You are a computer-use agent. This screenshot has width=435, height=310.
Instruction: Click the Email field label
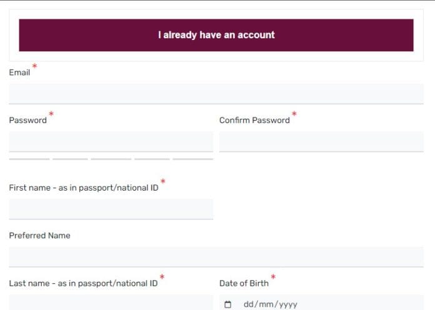pyautogui.click(x=19, y=72)
